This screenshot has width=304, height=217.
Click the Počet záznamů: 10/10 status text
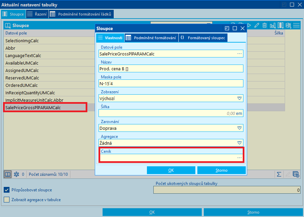point(48,174)
